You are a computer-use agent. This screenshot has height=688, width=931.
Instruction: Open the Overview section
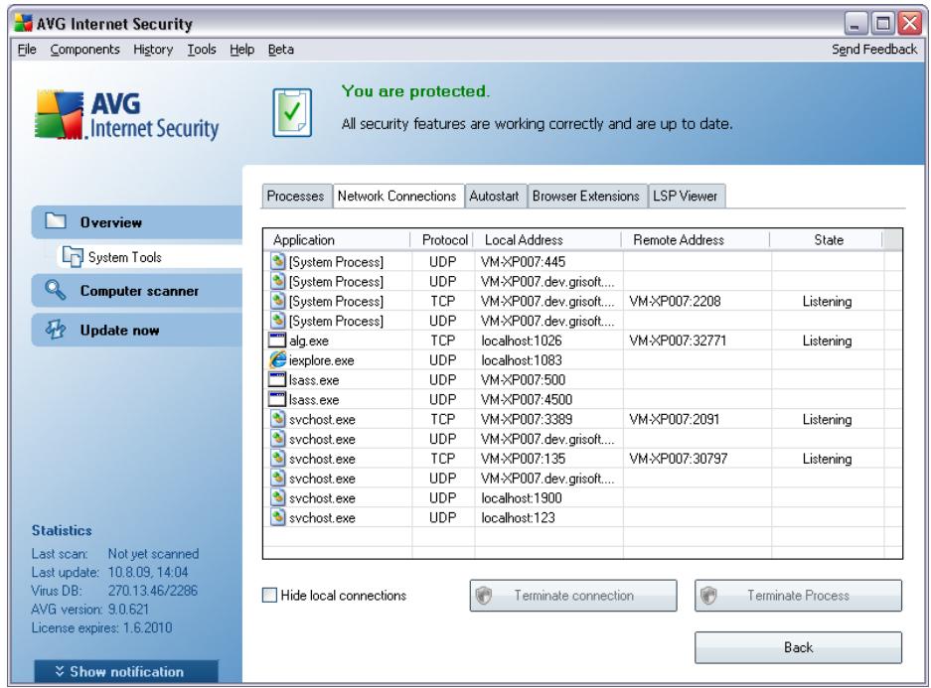tap(137, 221)
